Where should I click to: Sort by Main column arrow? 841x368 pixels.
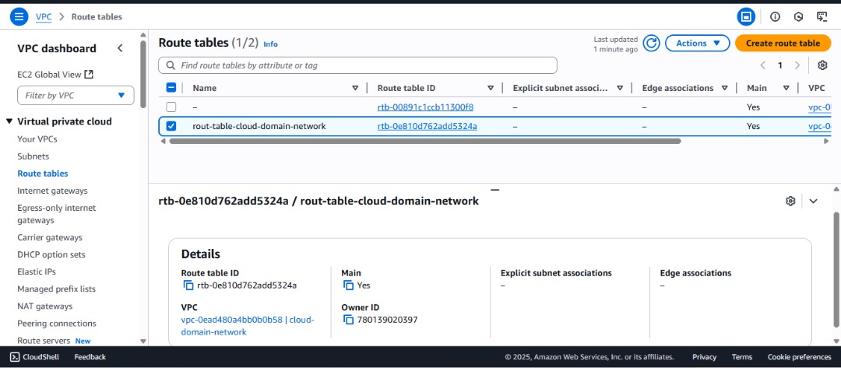[x=786, y=88]
